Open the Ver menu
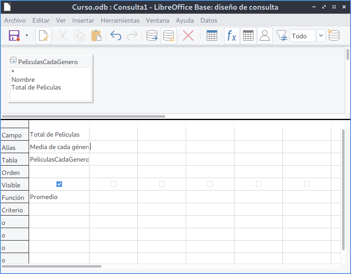 [x=61, y=21]
